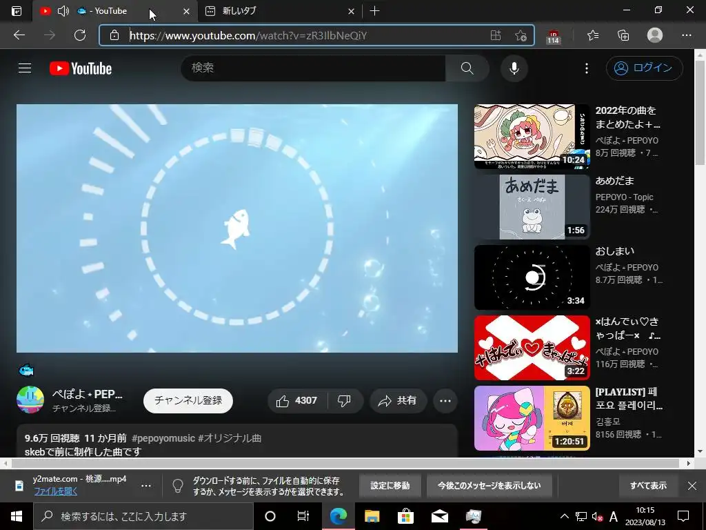Mute the YouTube tab audio
The height and width of the screenshot is (530, 706).
pos(63,11)
